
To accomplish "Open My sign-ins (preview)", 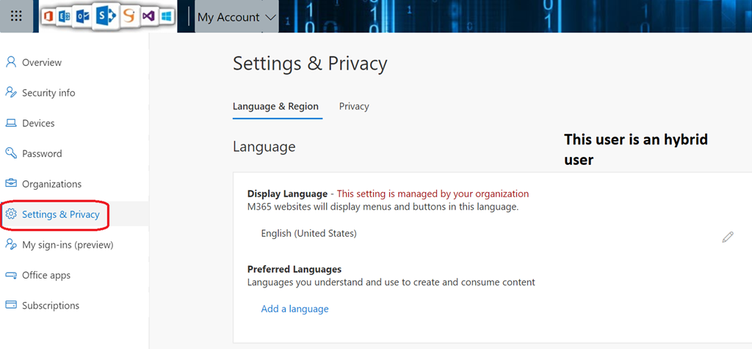I will (67, 245).
